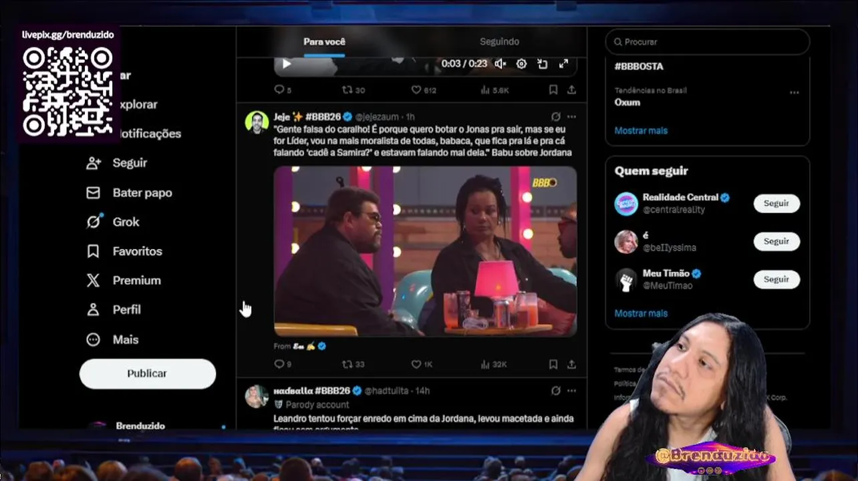This screenshot has height=481, width=858.
Task: Open the top video's settings gear
Action: 521,64
